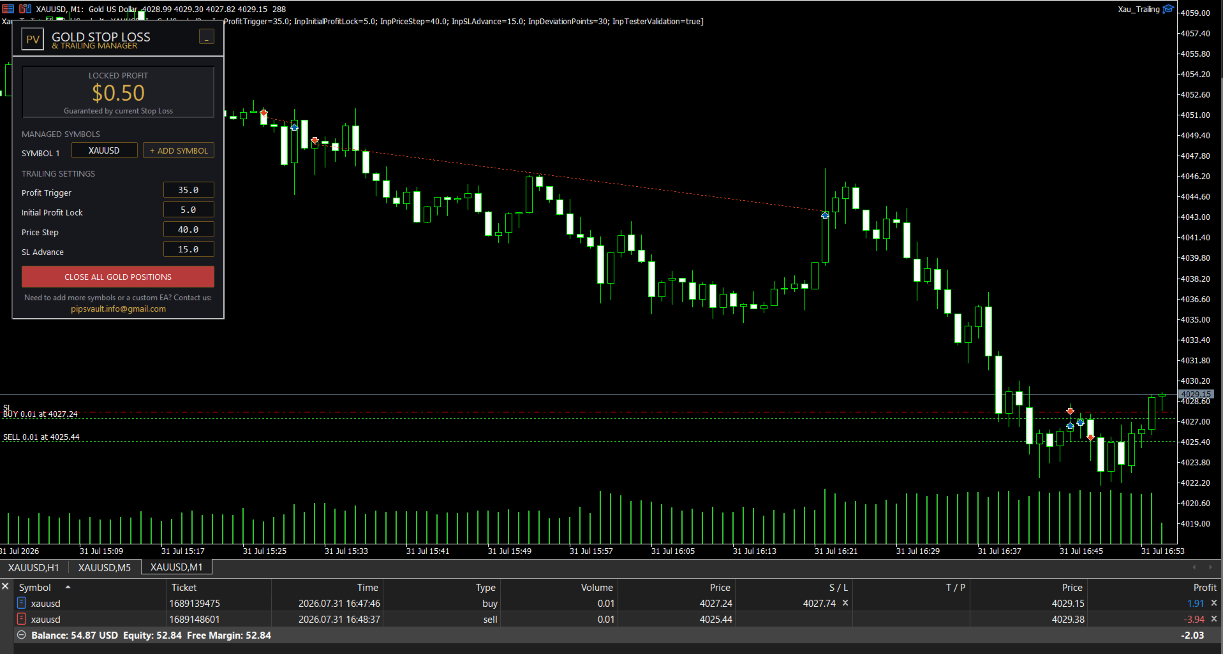Click the SL Advance value field
This screenshot has width=1223, height=654.
pyautogui.click(x=188, y=249)
